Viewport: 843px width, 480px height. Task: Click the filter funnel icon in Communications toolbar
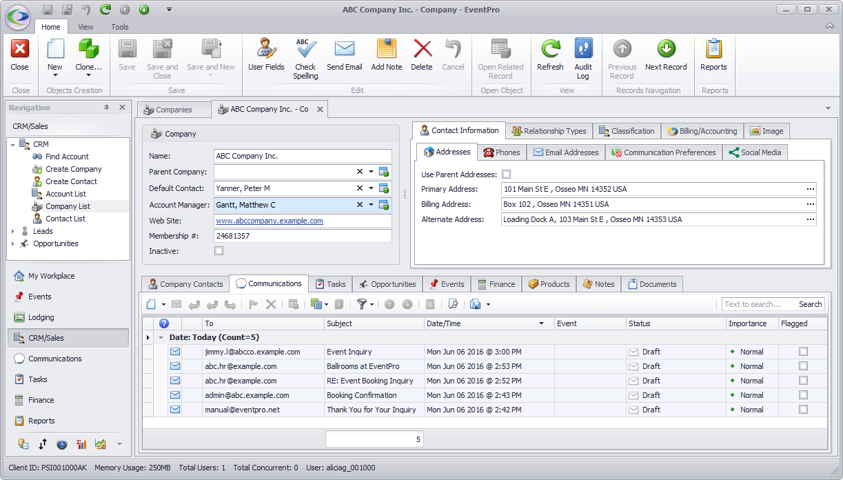(361, 304)
